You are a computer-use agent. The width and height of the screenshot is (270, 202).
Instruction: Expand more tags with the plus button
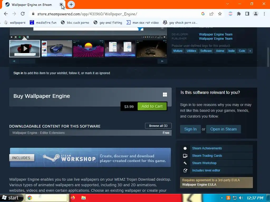[x=250, y=51]
